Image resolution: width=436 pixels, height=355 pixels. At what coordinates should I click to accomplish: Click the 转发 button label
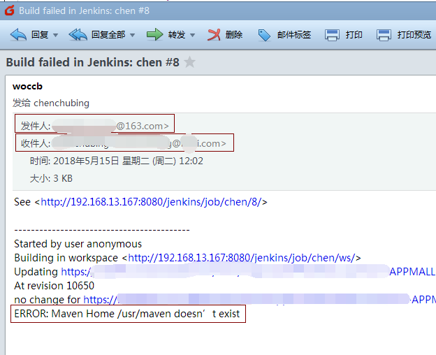click(x=177, y=35)
